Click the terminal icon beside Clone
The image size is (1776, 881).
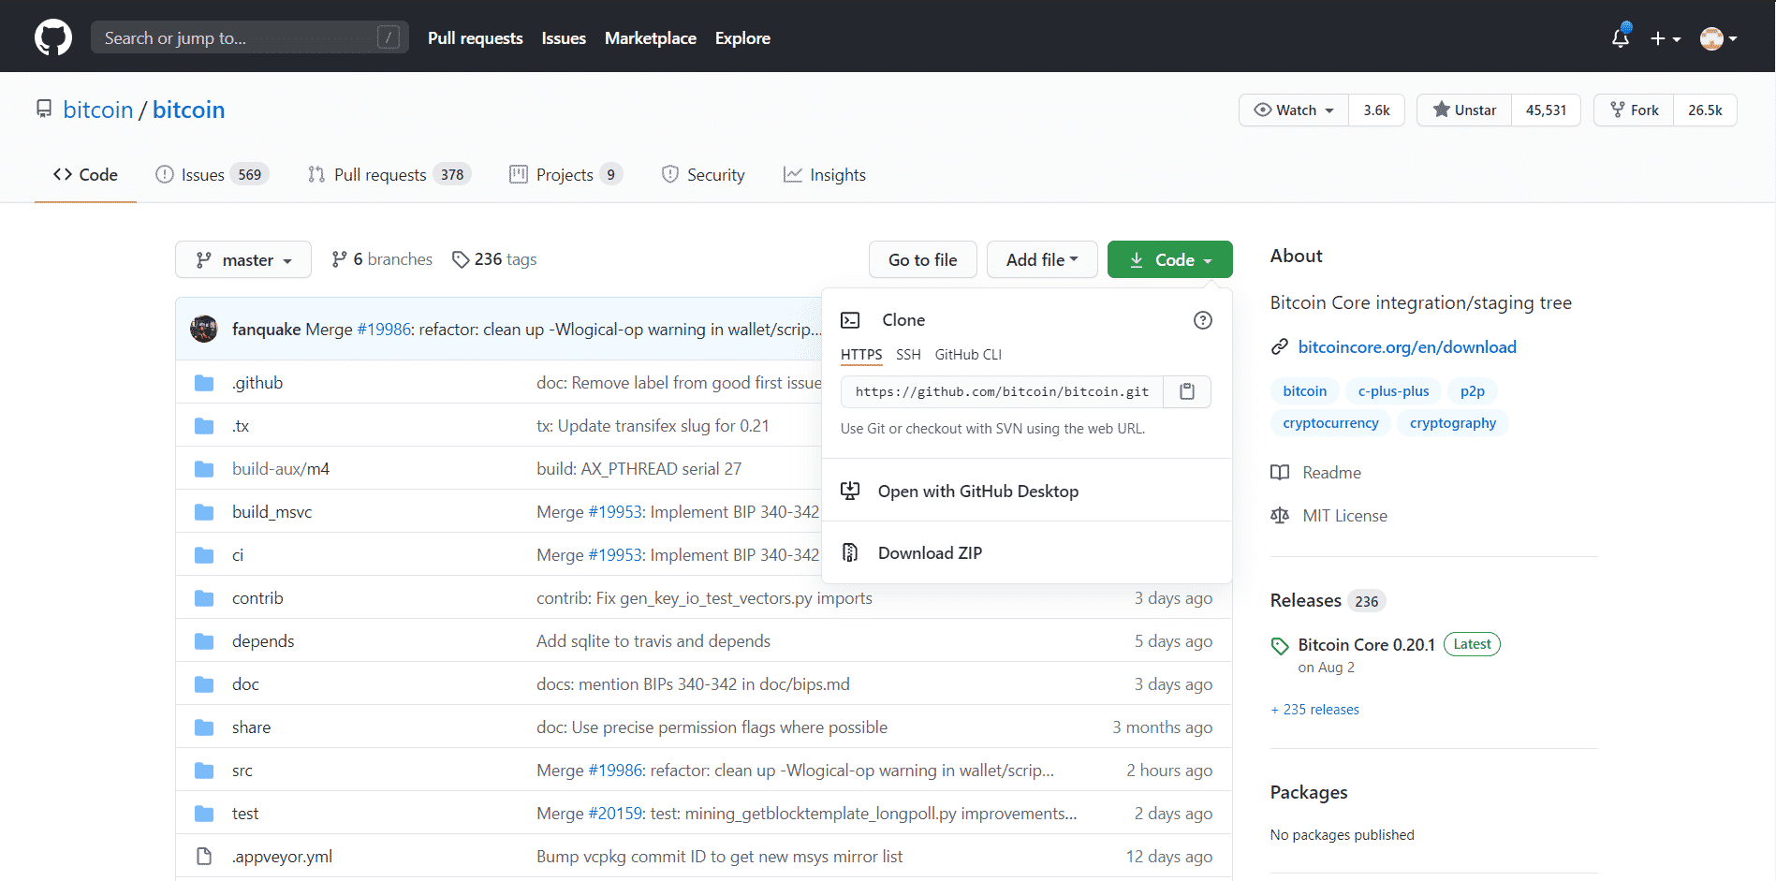coord(850,320)
